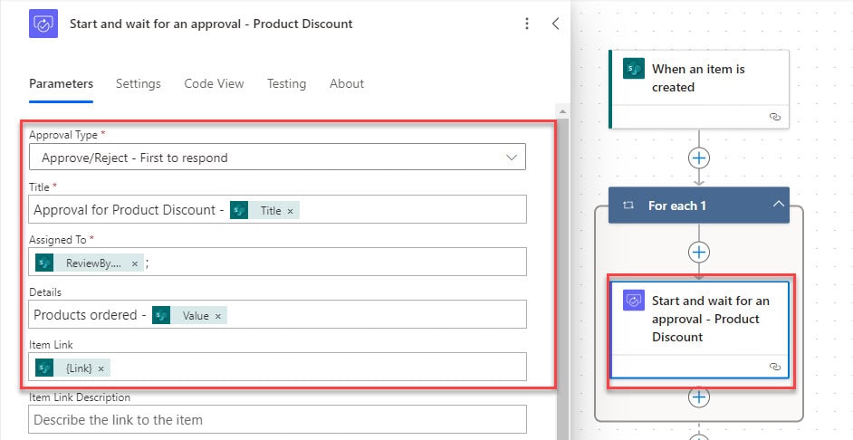Click the SharePoint icon on {Link} token
The width and height of the screenshot is (853, 440).
(x=44, y=368)
